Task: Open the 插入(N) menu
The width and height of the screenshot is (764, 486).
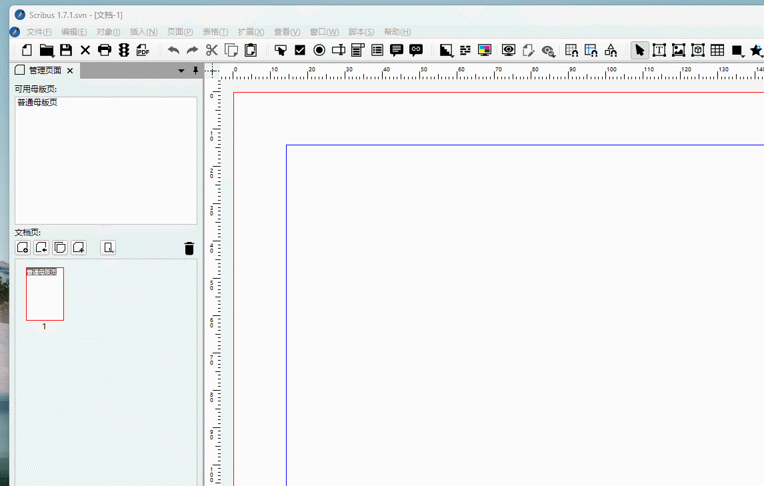Action: click(x=143, y=32)
